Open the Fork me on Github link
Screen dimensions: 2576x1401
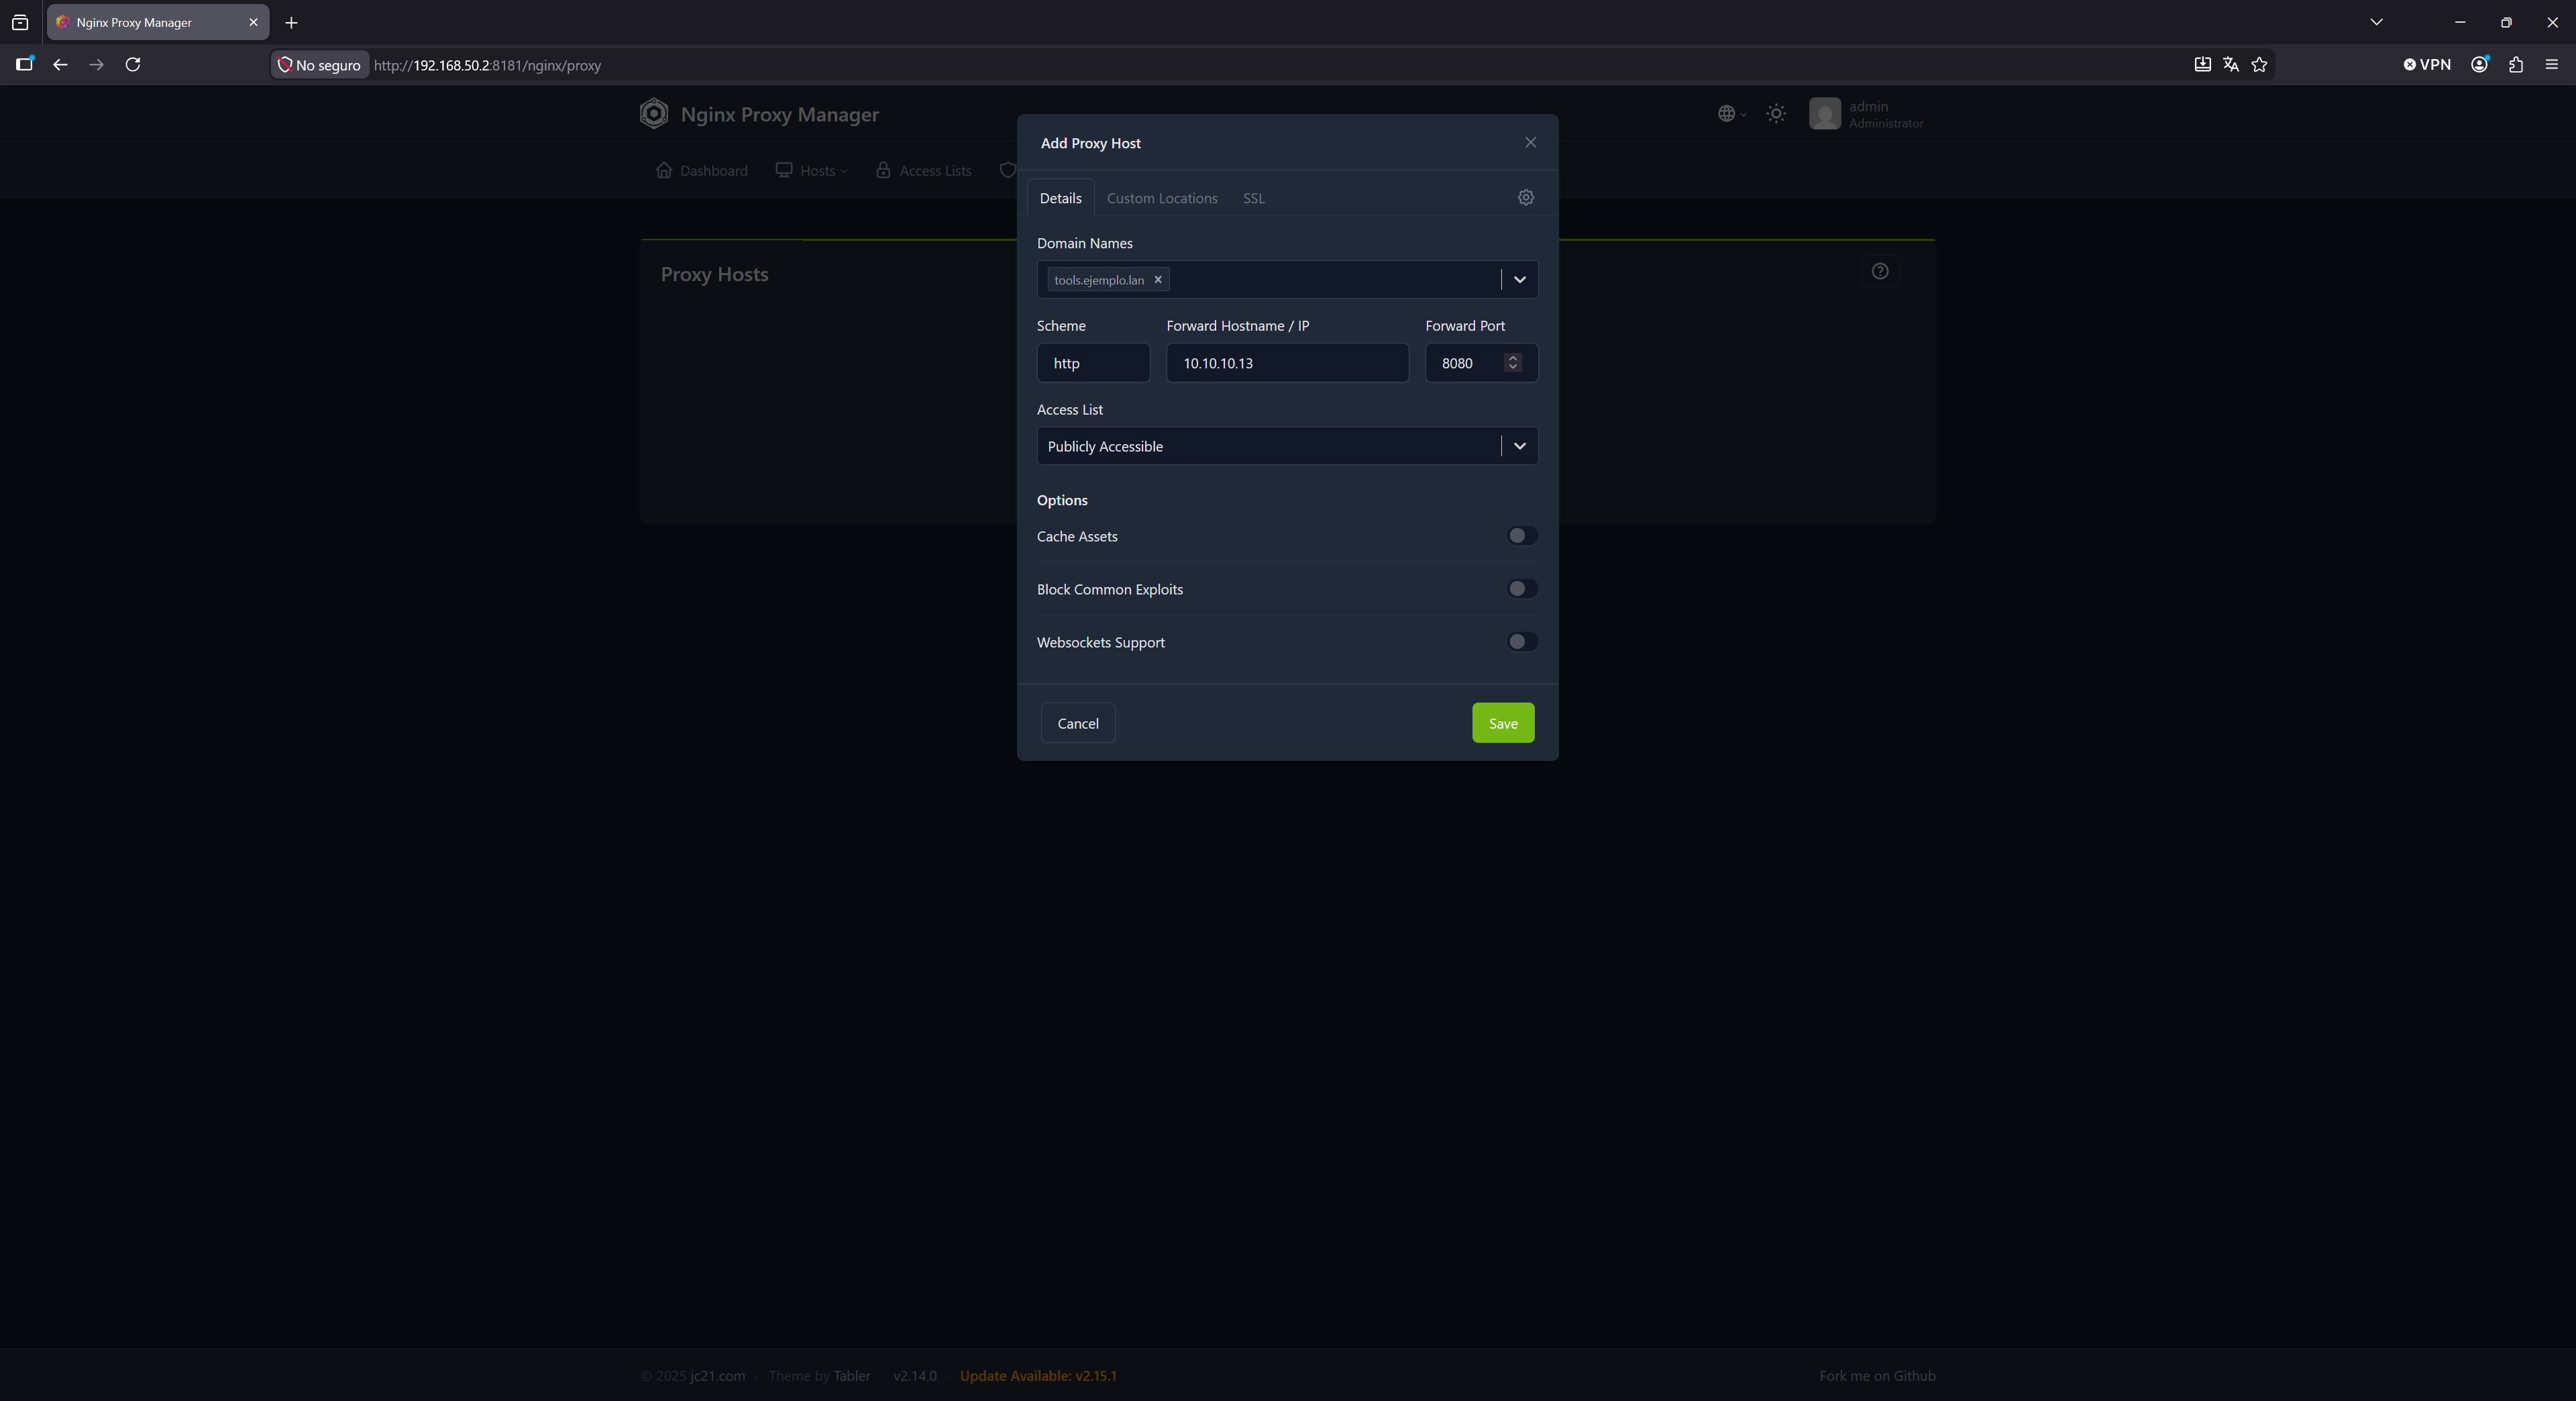coord(1877,1376)
